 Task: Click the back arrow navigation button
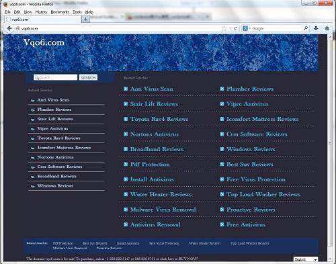point(9,28)
